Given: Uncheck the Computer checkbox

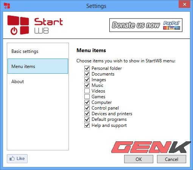Looking at the screenshot, I should click(87, 102).
